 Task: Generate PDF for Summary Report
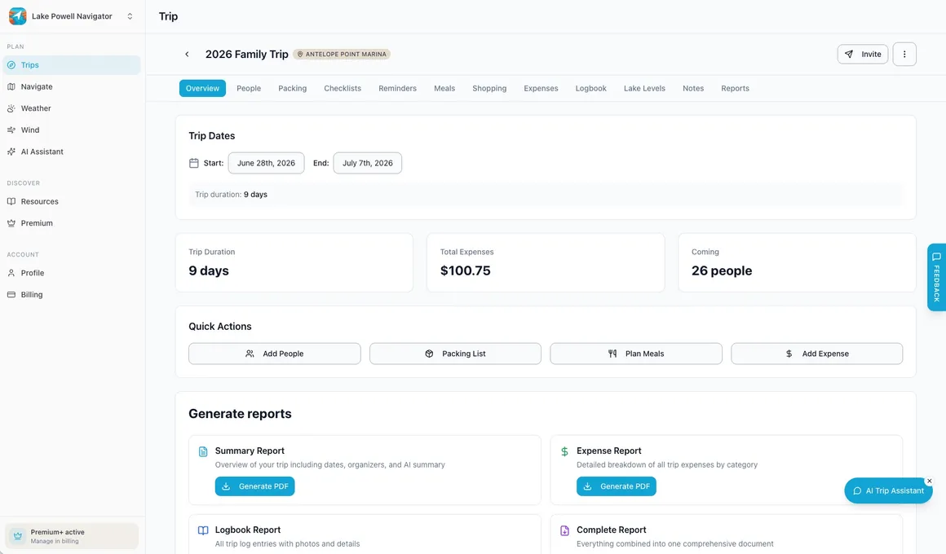(x=254, y=486)
